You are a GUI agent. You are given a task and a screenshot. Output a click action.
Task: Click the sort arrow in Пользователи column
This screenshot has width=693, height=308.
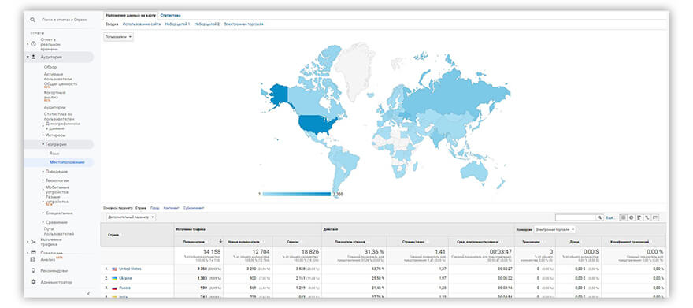[220, 242]
